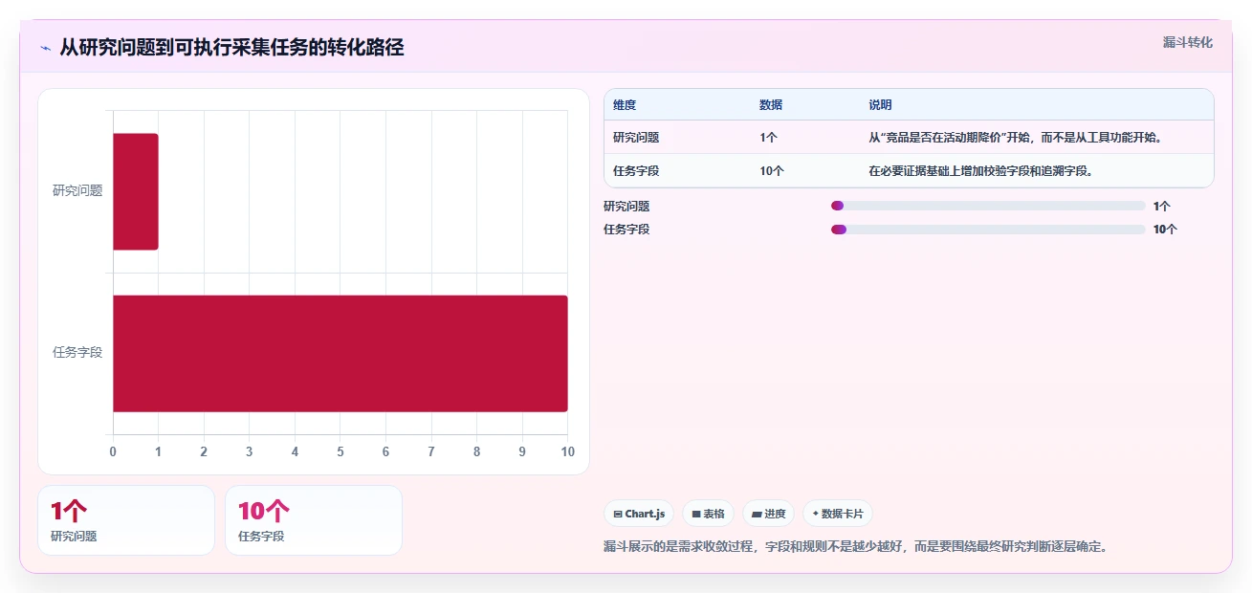
Task: Click the 漏斗转化 tag in the header
Action: coord(1188,42)
